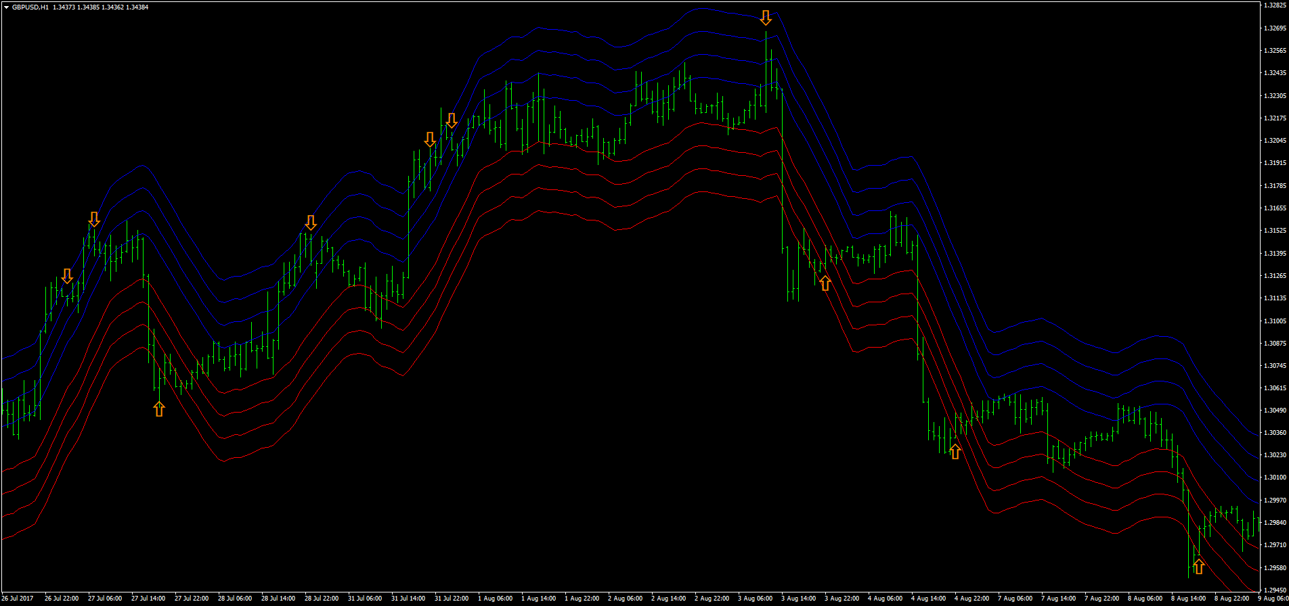Screen dimensions: 1289x606
Task: Click the 31 Jul 14:00 time label
Action: pos(408,599)
